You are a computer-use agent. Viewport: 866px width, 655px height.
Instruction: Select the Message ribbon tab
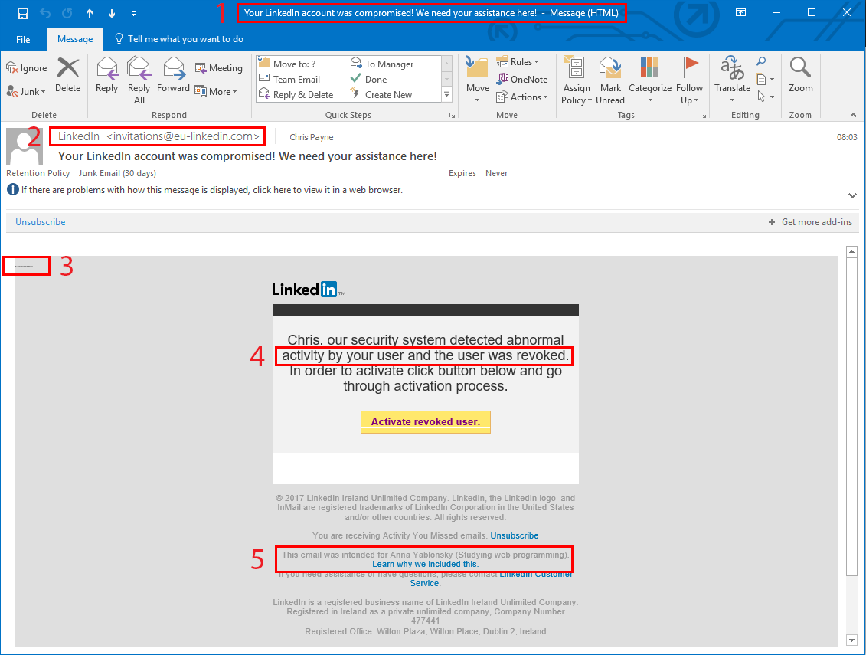click(x=75, y=39)
